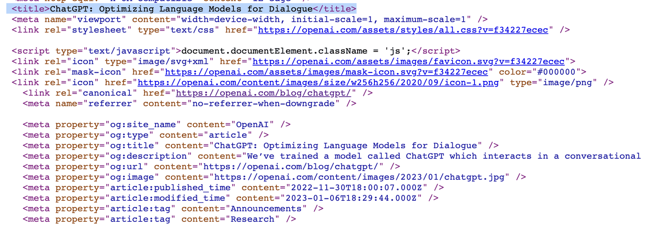This screenshot has height=227, width=645.
Task: Open the all.css stylesheet link
Action: [x=403, y=30]
